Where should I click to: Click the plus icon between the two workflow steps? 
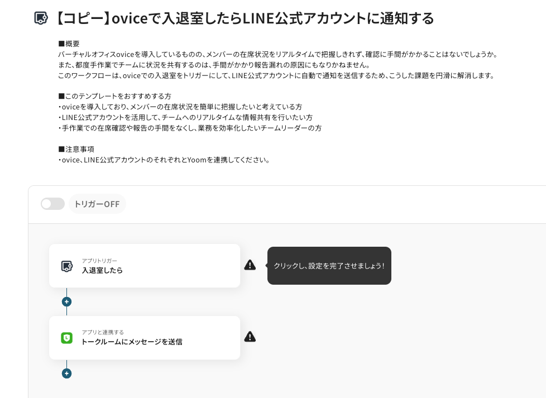(x=66, y=301)
